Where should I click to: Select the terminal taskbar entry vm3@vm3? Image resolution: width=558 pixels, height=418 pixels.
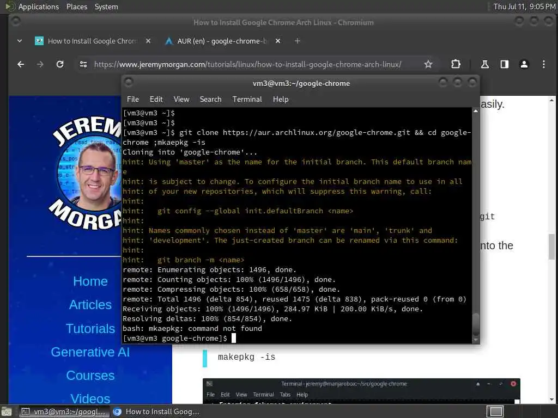(x=64, y=411)
